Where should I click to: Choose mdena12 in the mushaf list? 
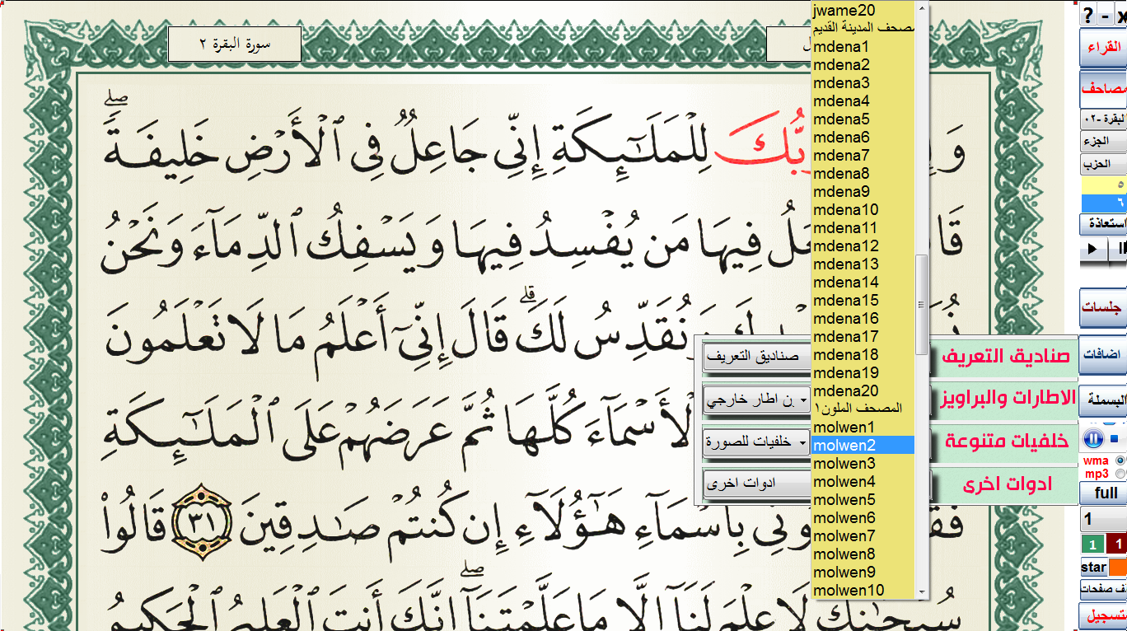[845, 245]
